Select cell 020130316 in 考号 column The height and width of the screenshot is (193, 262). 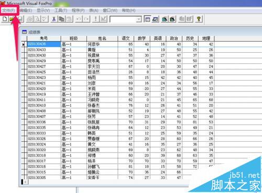[44, 167]
